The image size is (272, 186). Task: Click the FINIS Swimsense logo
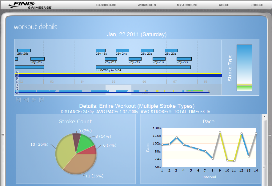(x=30, y=5)
